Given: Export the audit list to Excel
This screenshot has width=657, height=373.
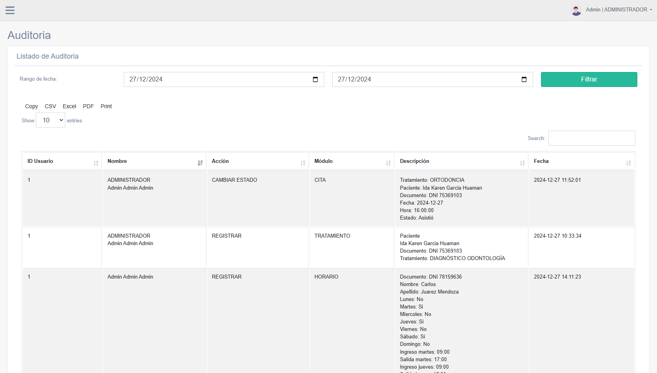Looking at the screenshot, I should tap(69, 106).
